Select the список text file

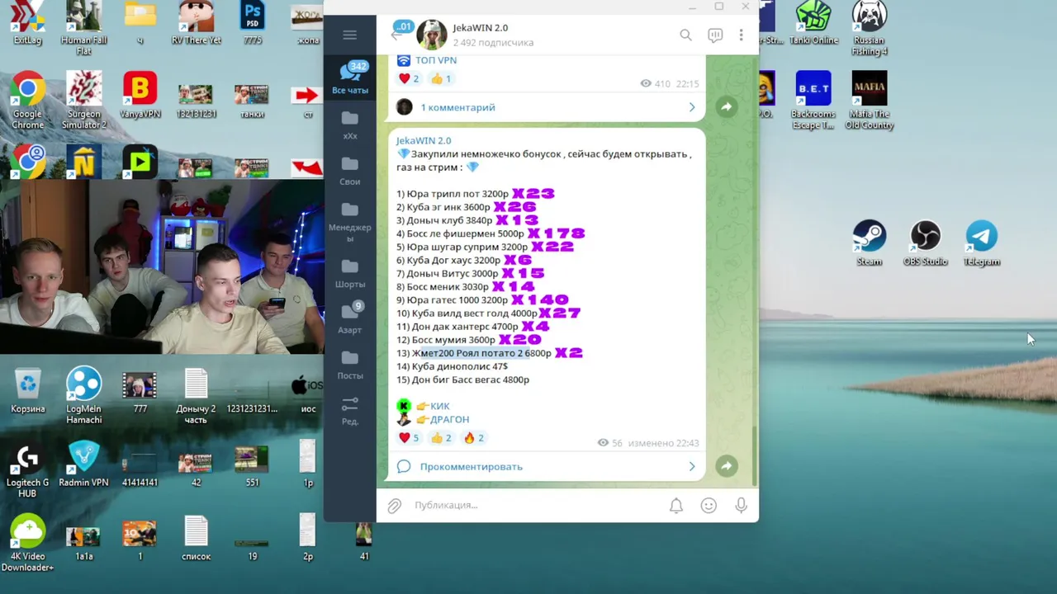(x=196, y=538)
